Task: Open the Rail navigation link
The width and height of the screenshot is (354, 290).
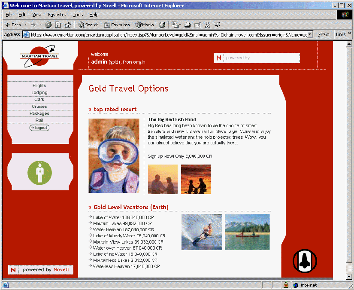Action: 39,120
